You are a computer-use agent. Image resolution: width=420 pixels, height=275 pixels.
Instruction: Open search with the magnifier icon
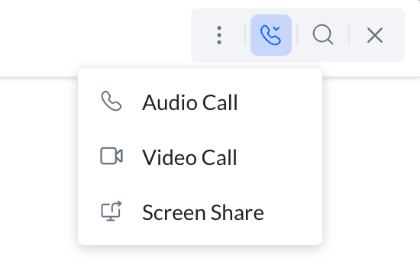(323, 34)
